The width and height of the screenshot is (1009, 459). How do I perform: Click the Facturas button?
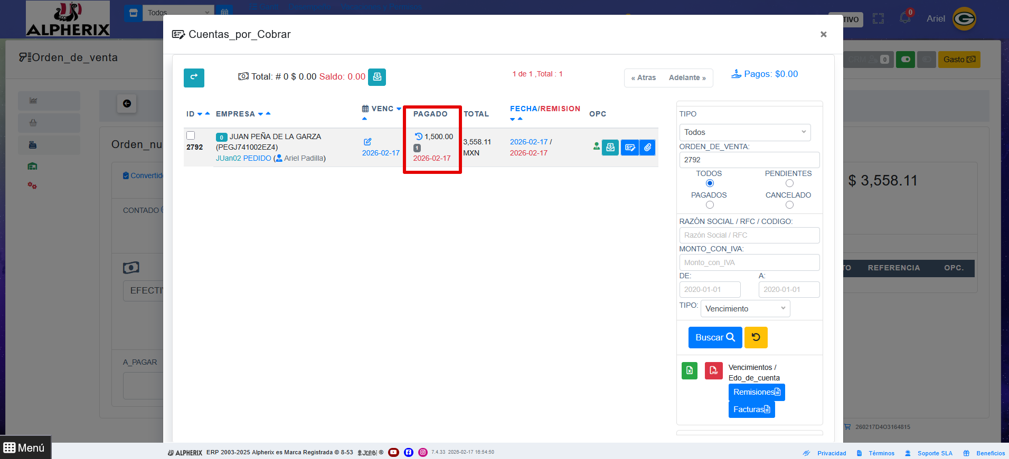[x=751, y=409]
